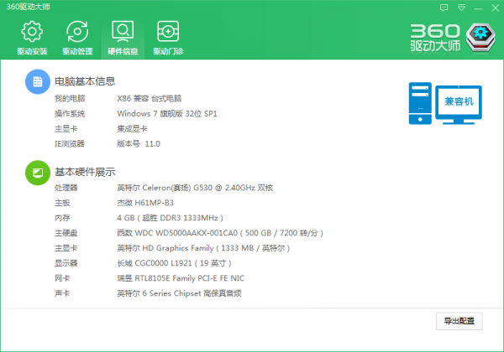Open the 驱动安装 gear icon tab
The height and width of the screenshot is (352, 504).
[32, 38]
